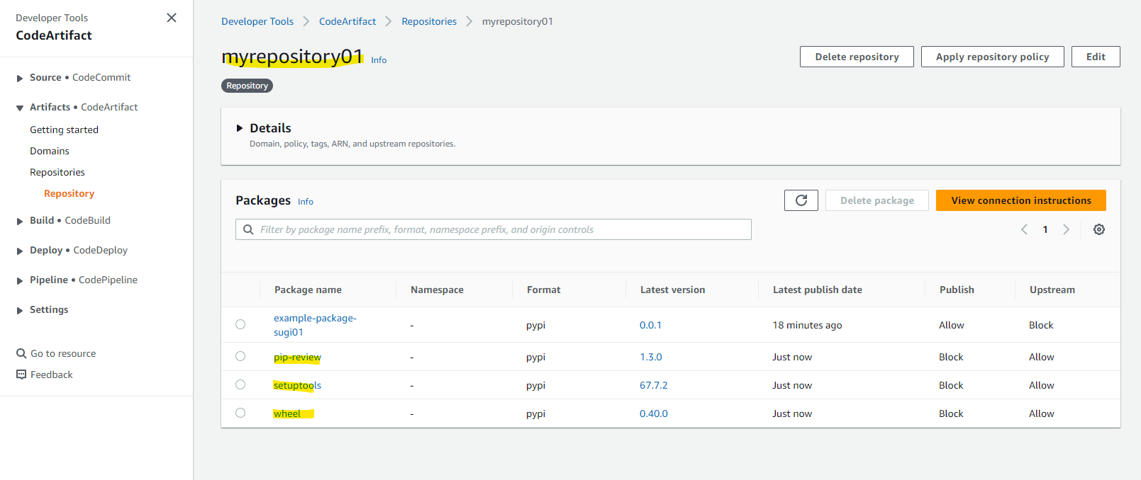Open Repositories in sidebar
This screenshot has height=480, width=1141.
tap(57, 172)
